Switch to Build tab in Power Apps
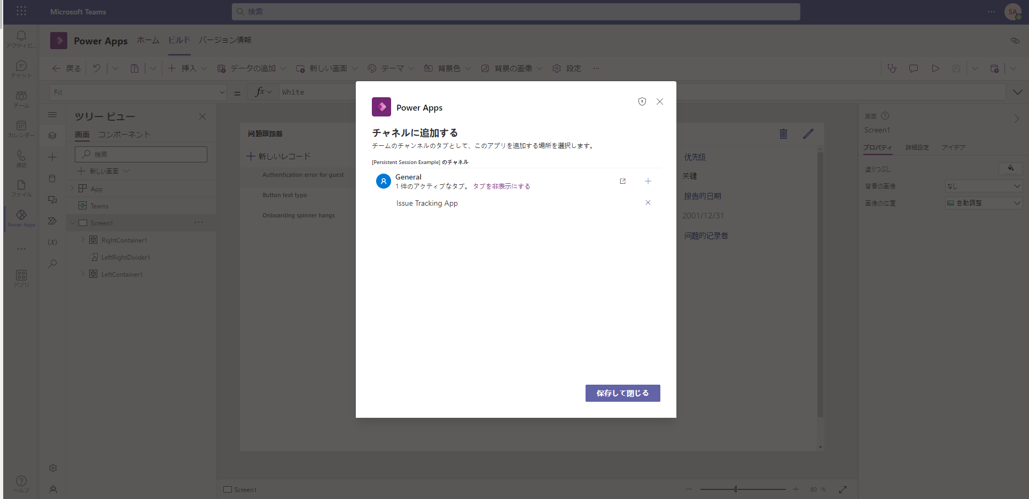1029x499 pixels. [x=180, y=40]
